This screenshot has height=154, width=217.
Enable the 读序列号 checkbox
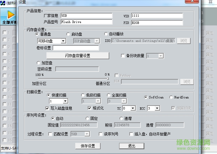point(101,134)
